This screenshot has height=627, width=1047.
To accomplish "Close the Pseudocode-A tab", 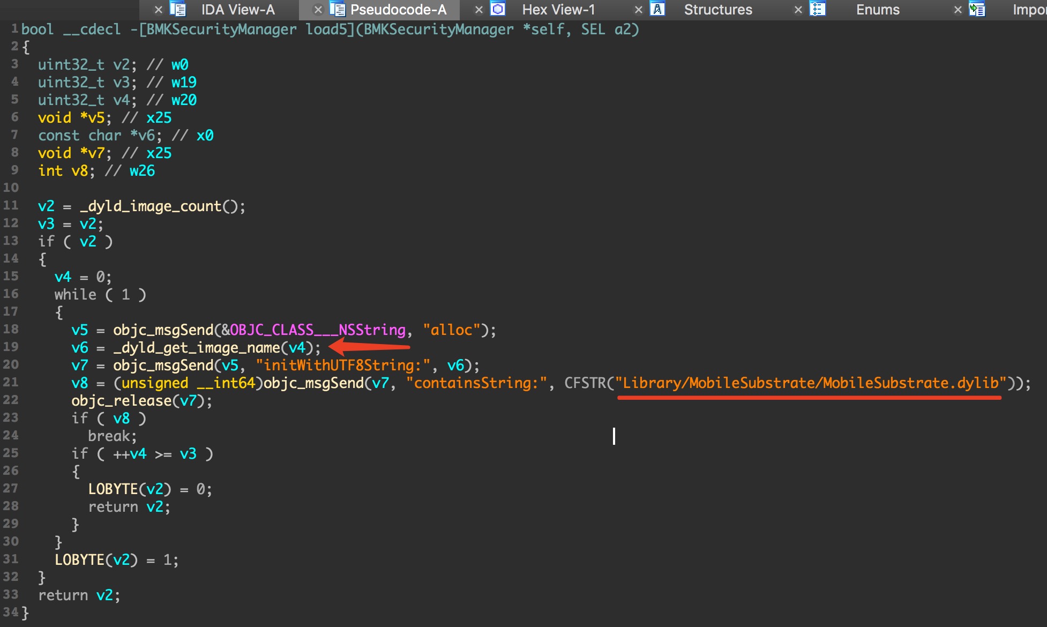I will [318, 10].
